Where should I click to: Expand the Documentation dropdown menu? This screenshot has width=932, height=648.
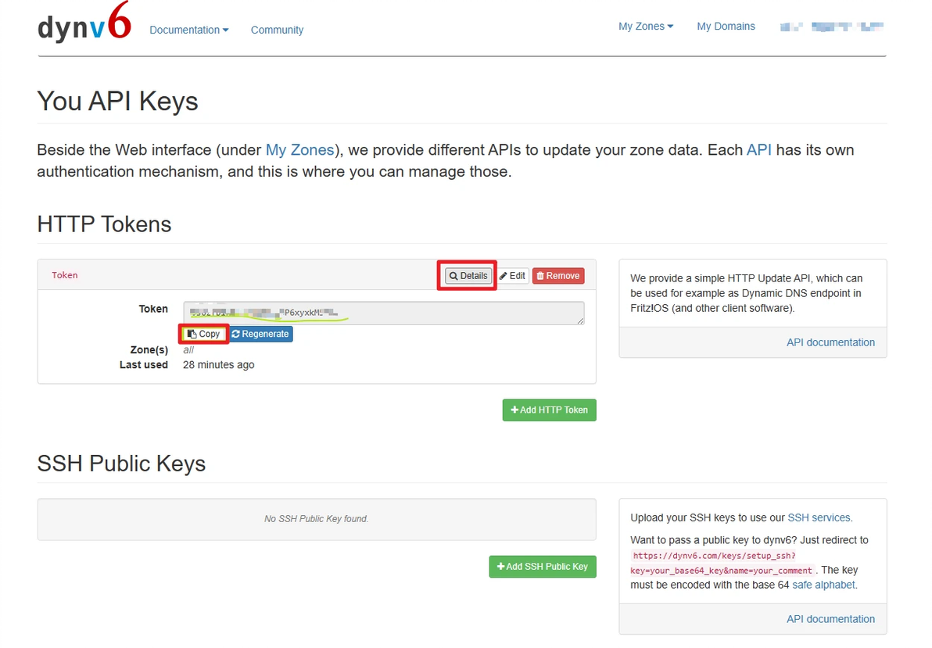click(188, 30)
